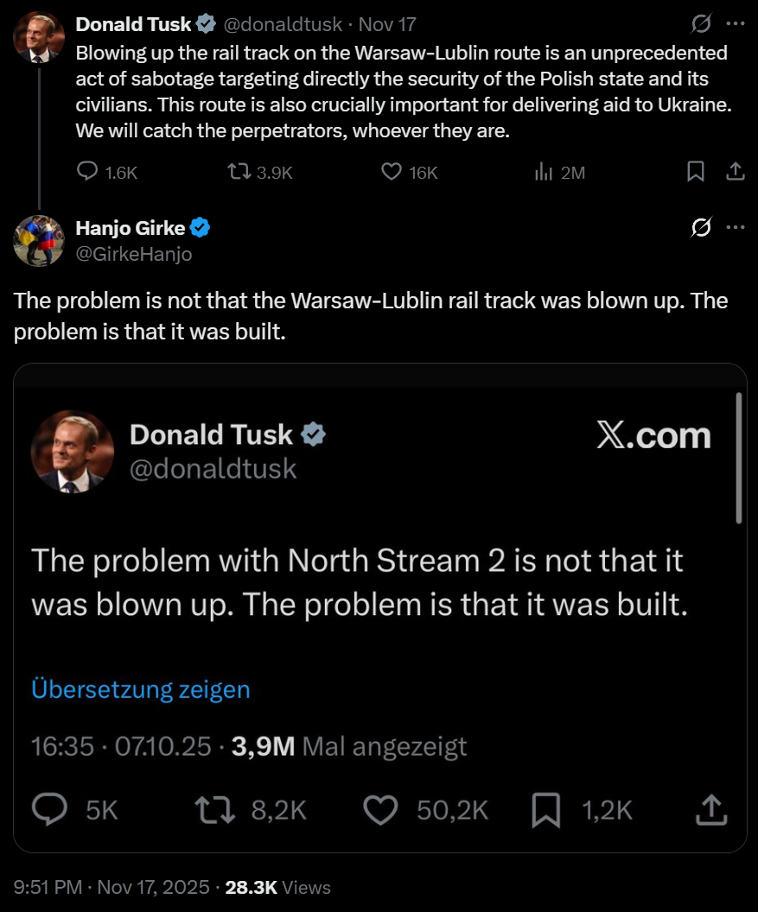The image size is (758, 912).
Task: Visit Hanjo Girke's profile name
Action: pyautogui.click(x=131, y=228)
